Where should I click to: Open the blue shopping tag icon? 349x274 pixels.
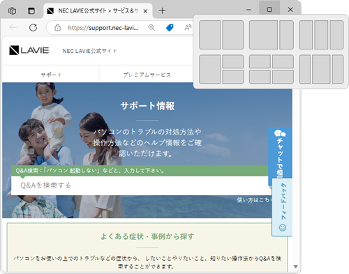pyautogui.click(x=170, y=28)
